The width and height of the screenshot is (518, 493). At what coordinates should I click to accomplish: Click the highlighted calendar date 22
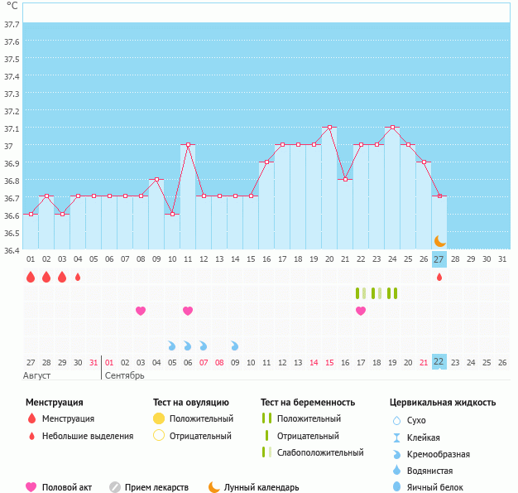439,362
